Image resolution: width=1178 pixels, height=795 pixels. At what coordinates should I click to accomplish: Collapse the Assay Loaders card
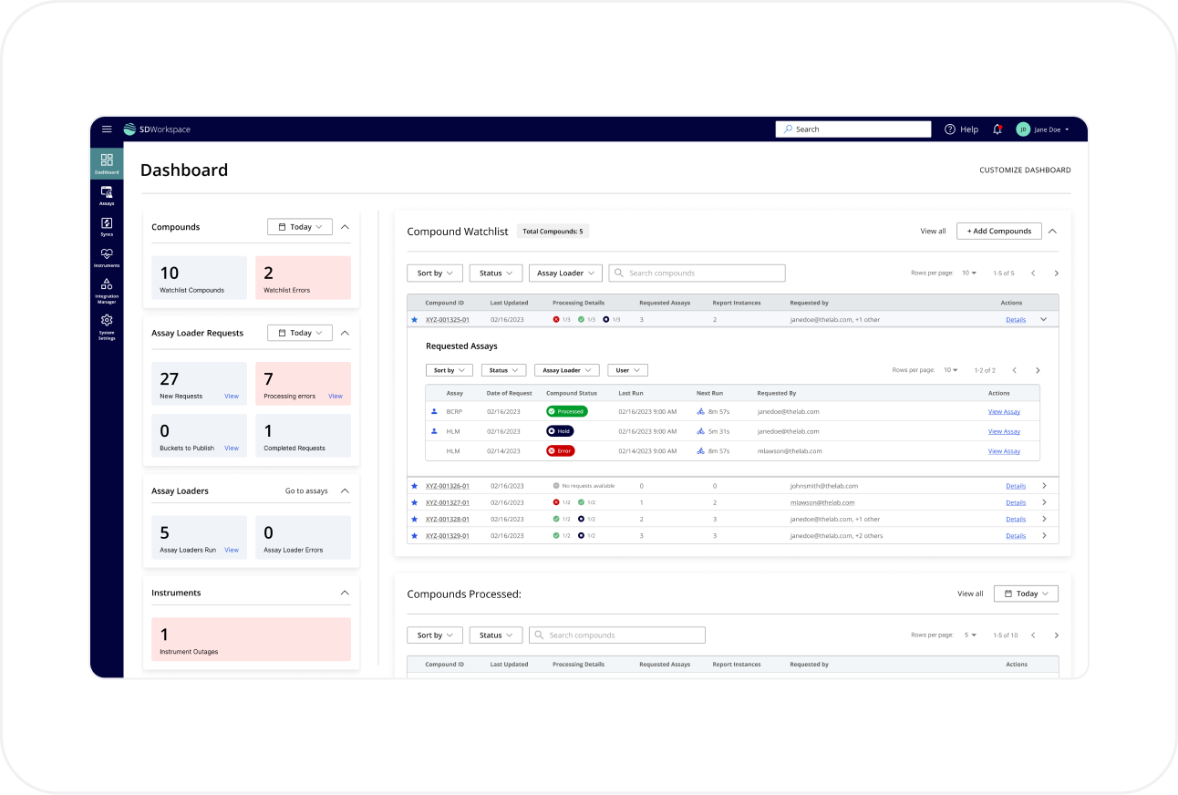click(x=345, y=490)
